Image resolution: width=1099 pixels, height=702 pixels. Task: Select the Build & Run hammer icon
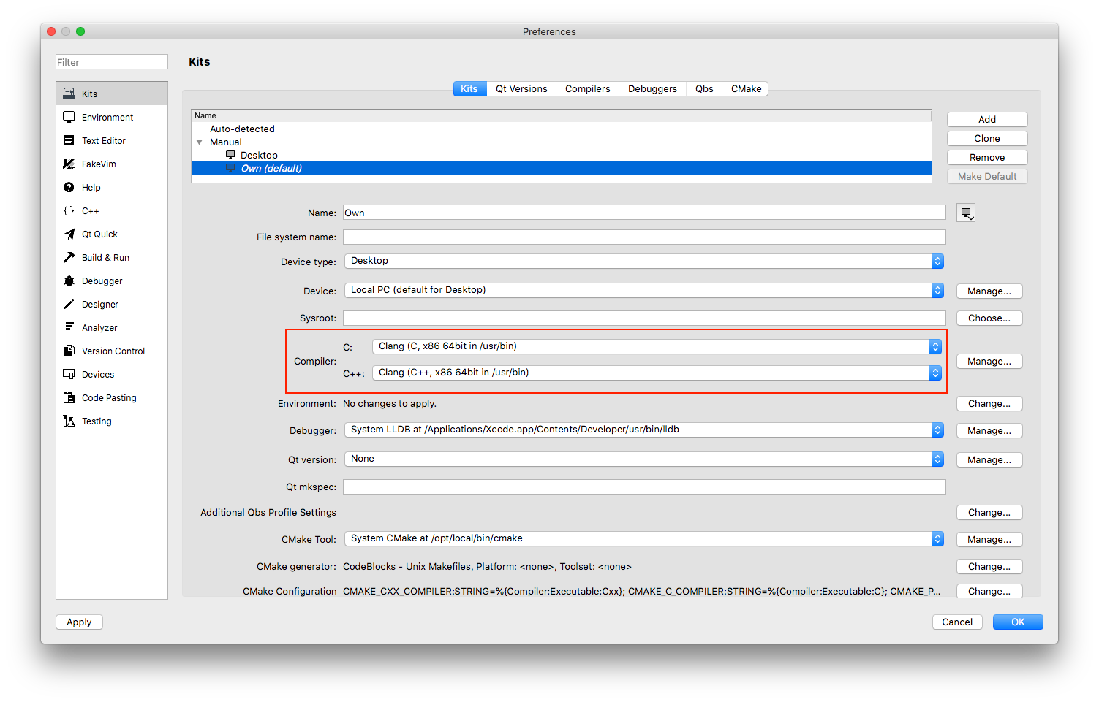(69, 257)
